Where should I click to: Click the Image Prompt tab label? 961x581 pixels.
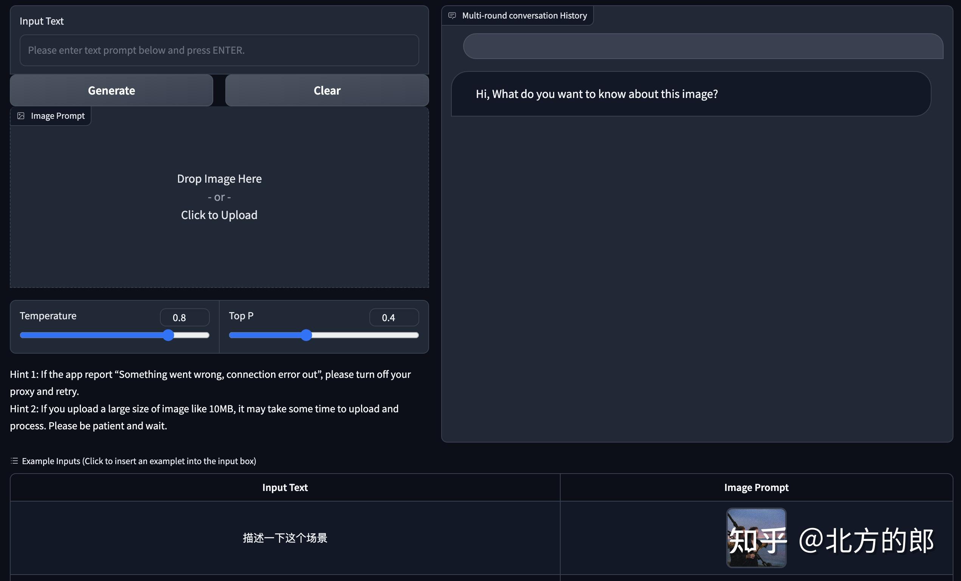(58, 116)
